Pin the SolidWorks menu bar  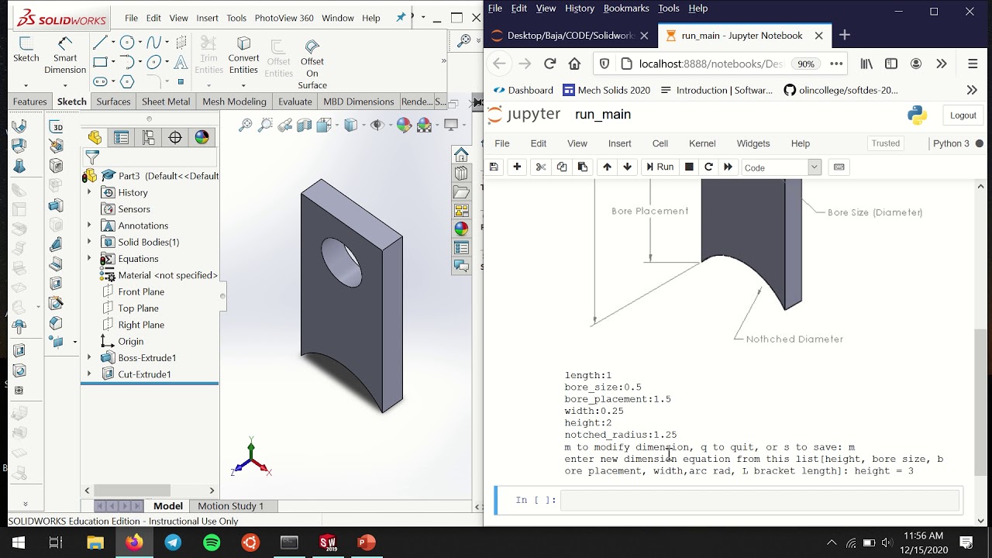point(401,17)
